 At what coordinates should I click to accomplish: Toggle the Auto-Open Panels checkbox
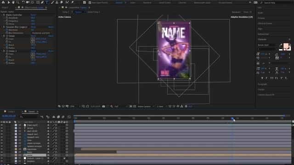click(x=90, y=3)
